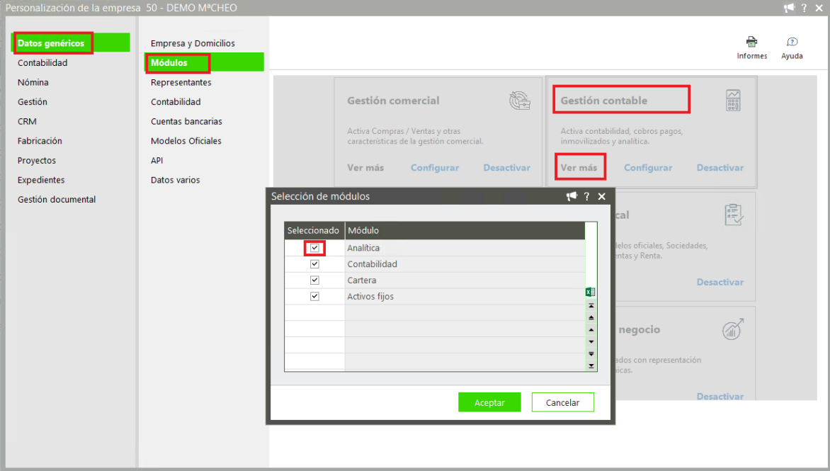Click the Excel export icon in the module list
The width and height of the screenshot is (830, 471).
(x=591, y=292)
